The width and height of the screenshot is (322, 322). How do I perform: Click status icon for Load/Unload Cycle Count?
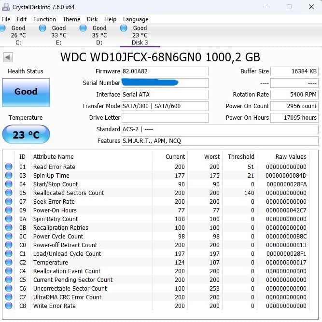click(x=9, y=253)
